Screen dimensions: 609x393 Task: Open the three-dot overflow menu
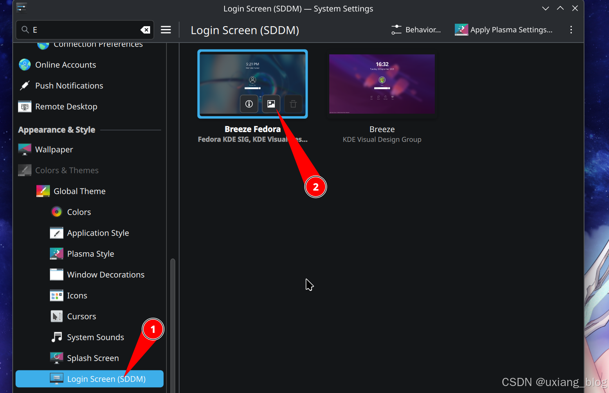[x=571, y=30]
